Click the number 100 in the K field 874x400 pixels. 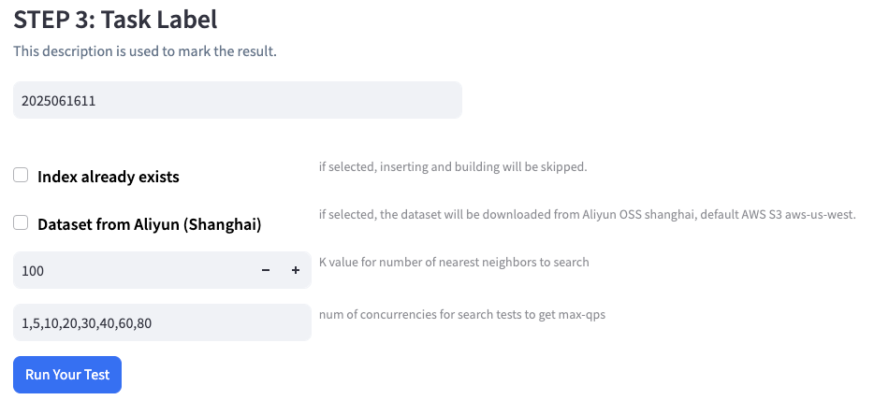33,271
